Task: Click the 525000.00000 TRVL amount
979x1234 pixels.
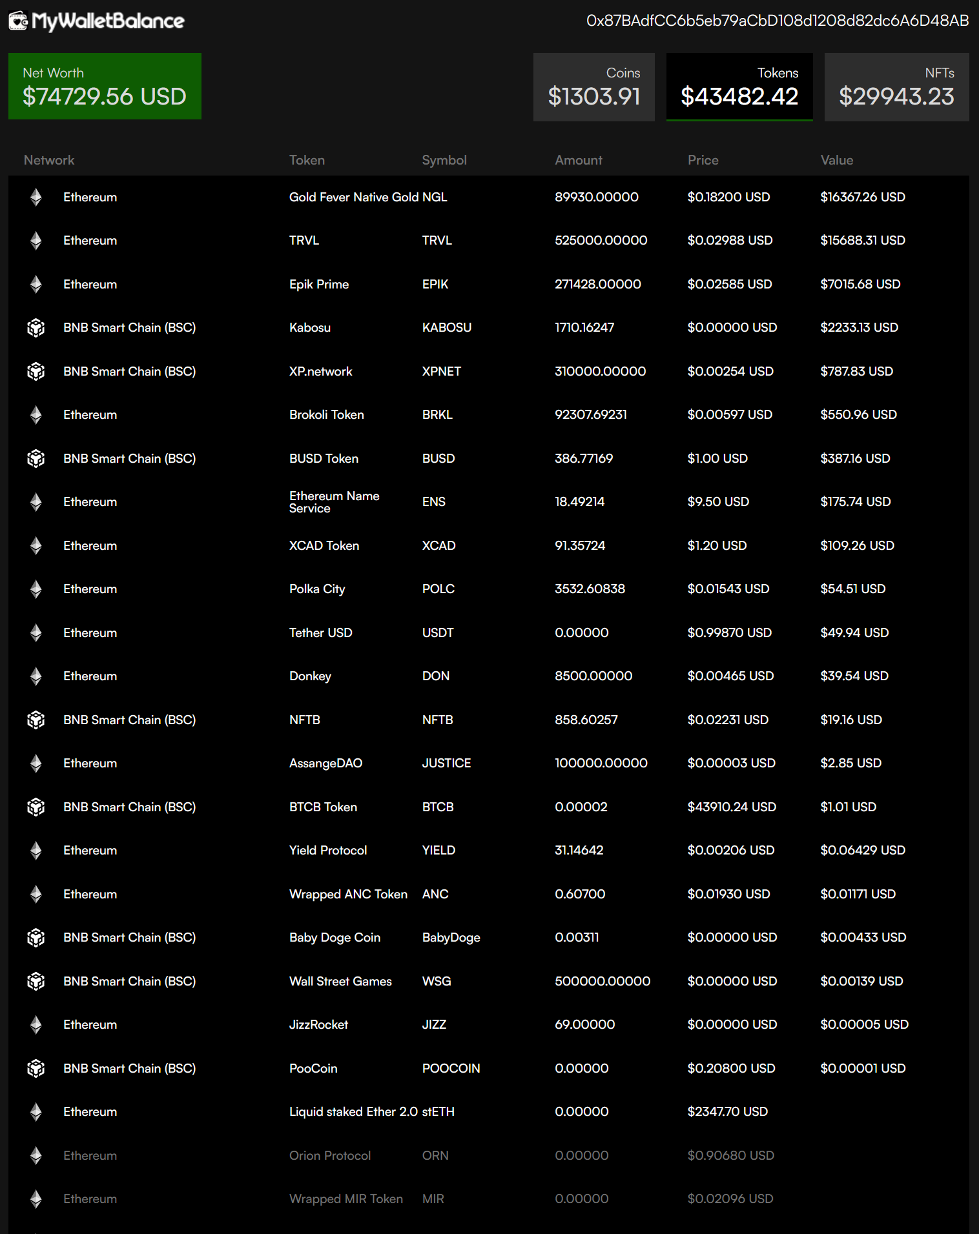Action: point(601,240)
